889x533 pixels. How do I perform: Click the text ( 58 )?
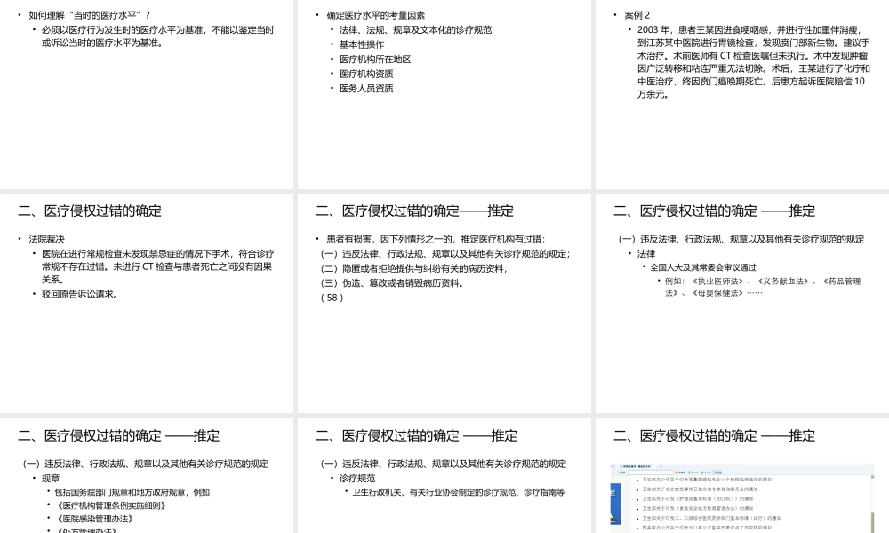click(332, 298)
